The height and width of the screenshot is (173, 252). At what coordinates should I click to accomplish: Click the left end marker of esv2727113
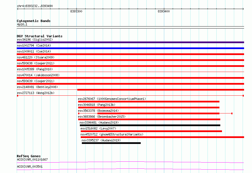[x=18, y=96]
